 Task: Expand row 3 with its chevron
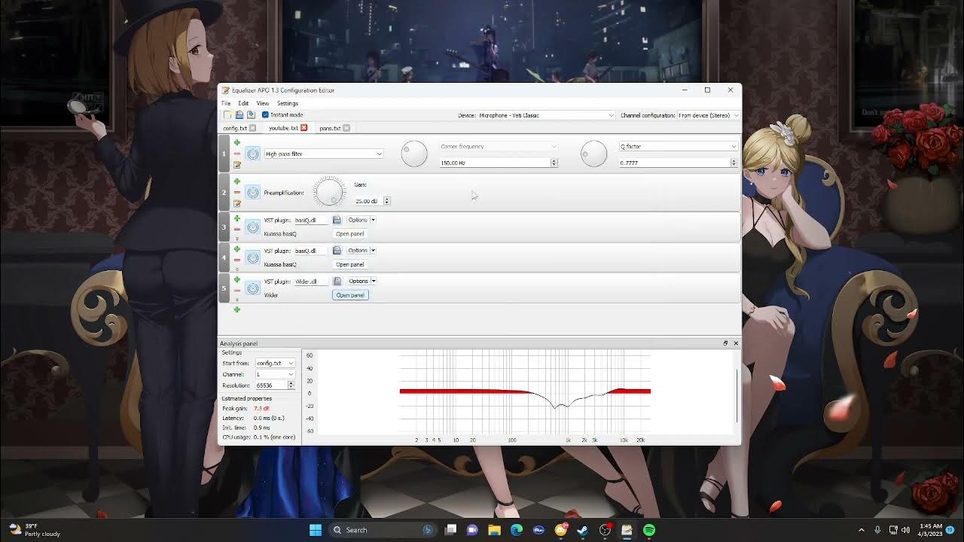click(237, 238)
